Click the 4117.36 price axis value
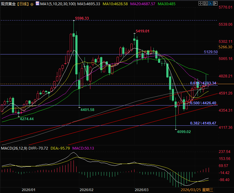234x193 pixels. pos(226,128)
